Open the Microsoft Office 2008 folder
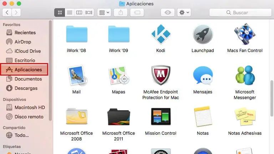Image resolution: width=274 pixels, height=154 pixels. tap(77, 116)
